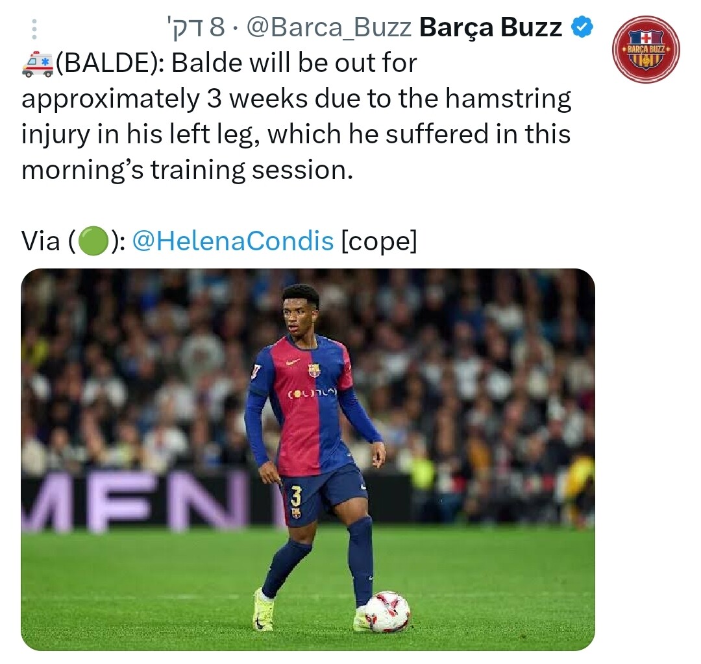The height and width of the screenshot is (664, 701).
Task: Open the three-dot more options menu
Action: tap(34, 29)
